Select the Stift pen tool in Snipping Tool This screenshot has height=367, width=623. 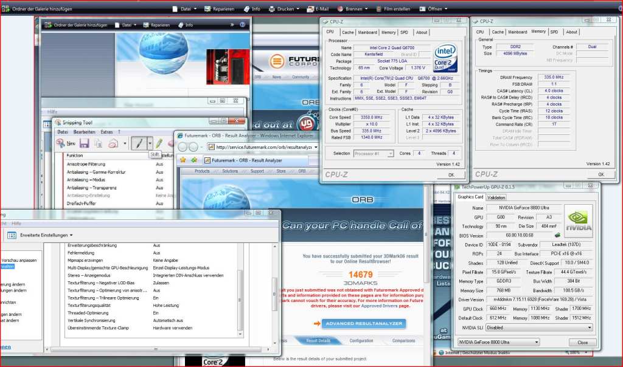click(x=139, y=143)
